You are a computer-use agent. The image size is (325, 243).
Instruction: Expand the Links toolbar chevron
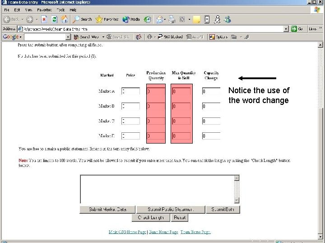click(x=320, y=28)
